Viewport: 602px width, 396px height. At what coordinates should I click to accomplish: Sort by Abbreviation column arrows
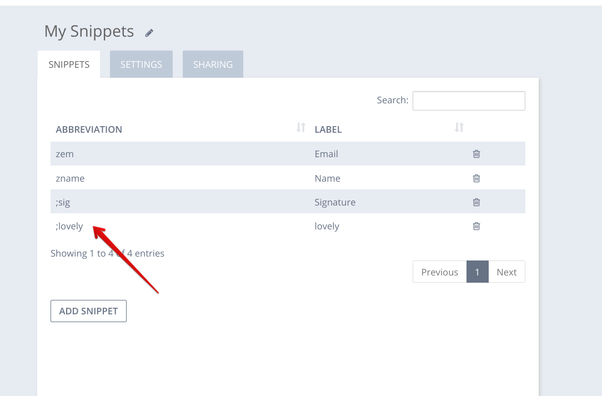(x=300, y=128)
